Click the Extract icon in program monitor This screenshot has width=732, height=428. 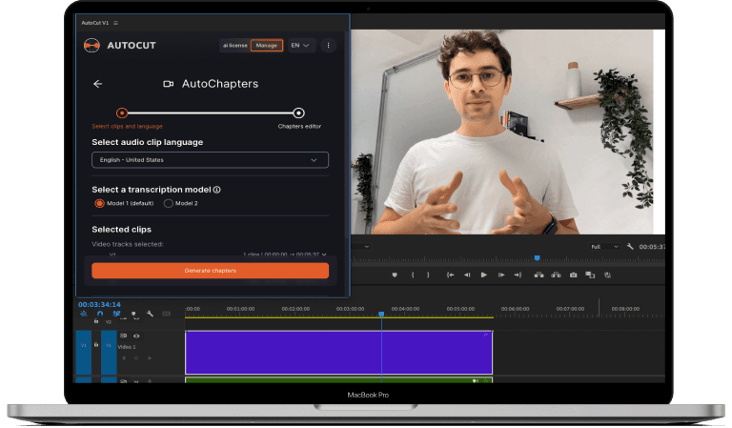556,275
